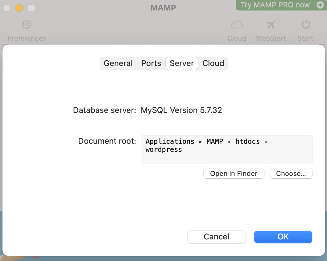327x261 pixels.
Task: Switch to the General tab
Action: click(118, 64)
